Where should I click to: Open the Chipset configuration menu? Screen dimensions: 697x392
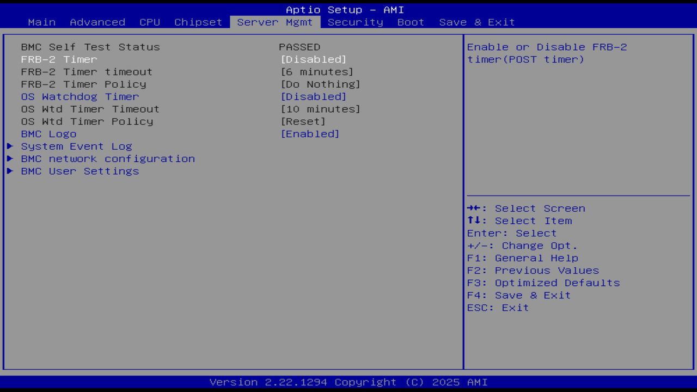pos(198,22)
